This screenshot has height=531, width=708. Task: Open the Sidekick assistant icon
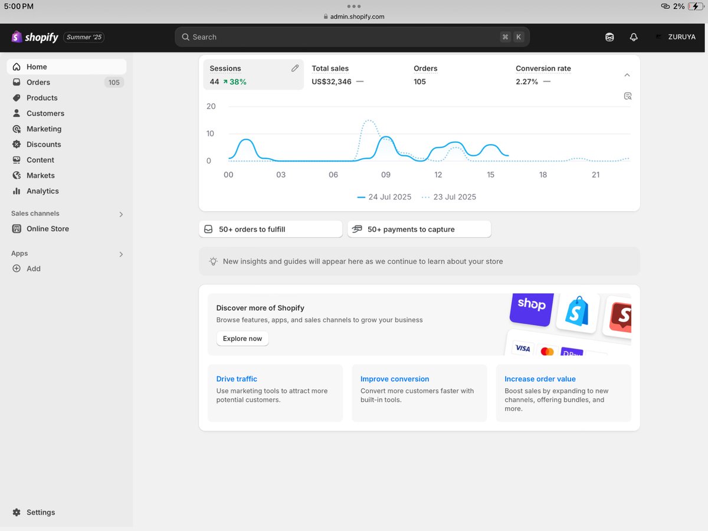609,37
